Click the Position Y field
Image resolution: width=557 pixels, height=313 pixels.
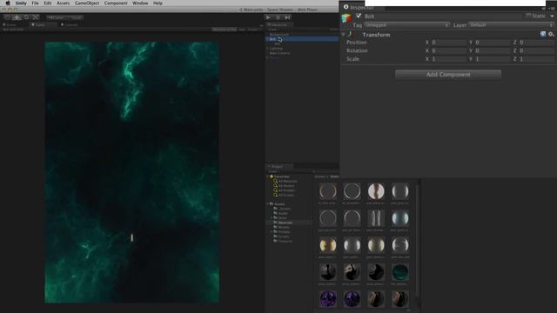pos(493,43)
